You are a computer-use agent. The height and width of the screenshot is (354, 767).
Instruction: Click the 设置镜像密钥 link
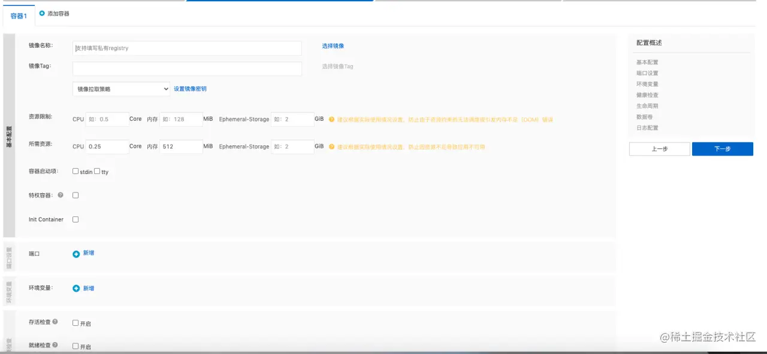[x=190, y=89]
